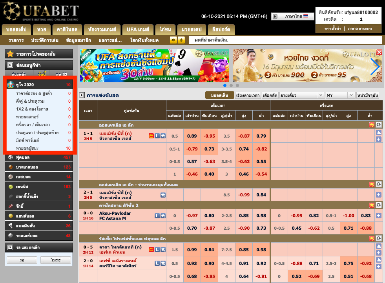The height and width of the screenshot is (283, 385).
Task: Click the live TV icon for Melbourne City match
Action: click(x=151, y=136)
